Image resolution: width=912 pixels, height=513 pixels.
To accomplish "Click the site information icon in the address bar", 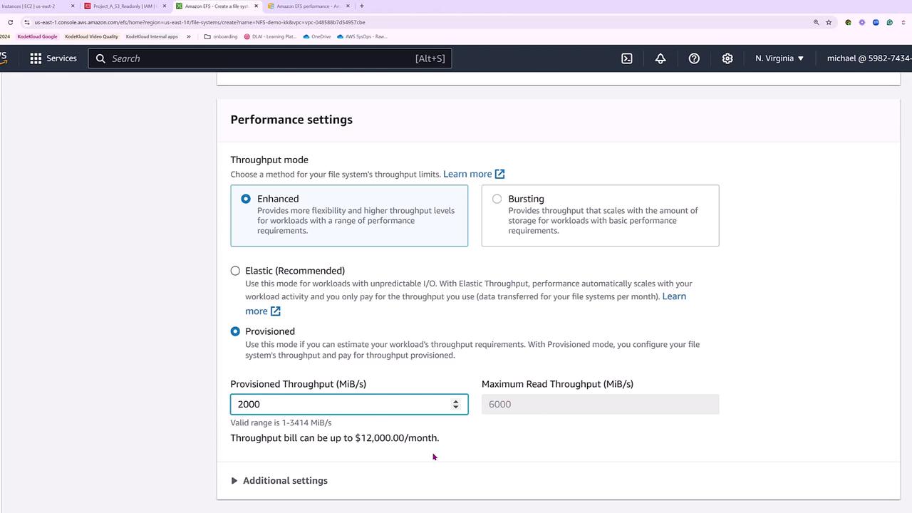I will [x=27, y=22].
